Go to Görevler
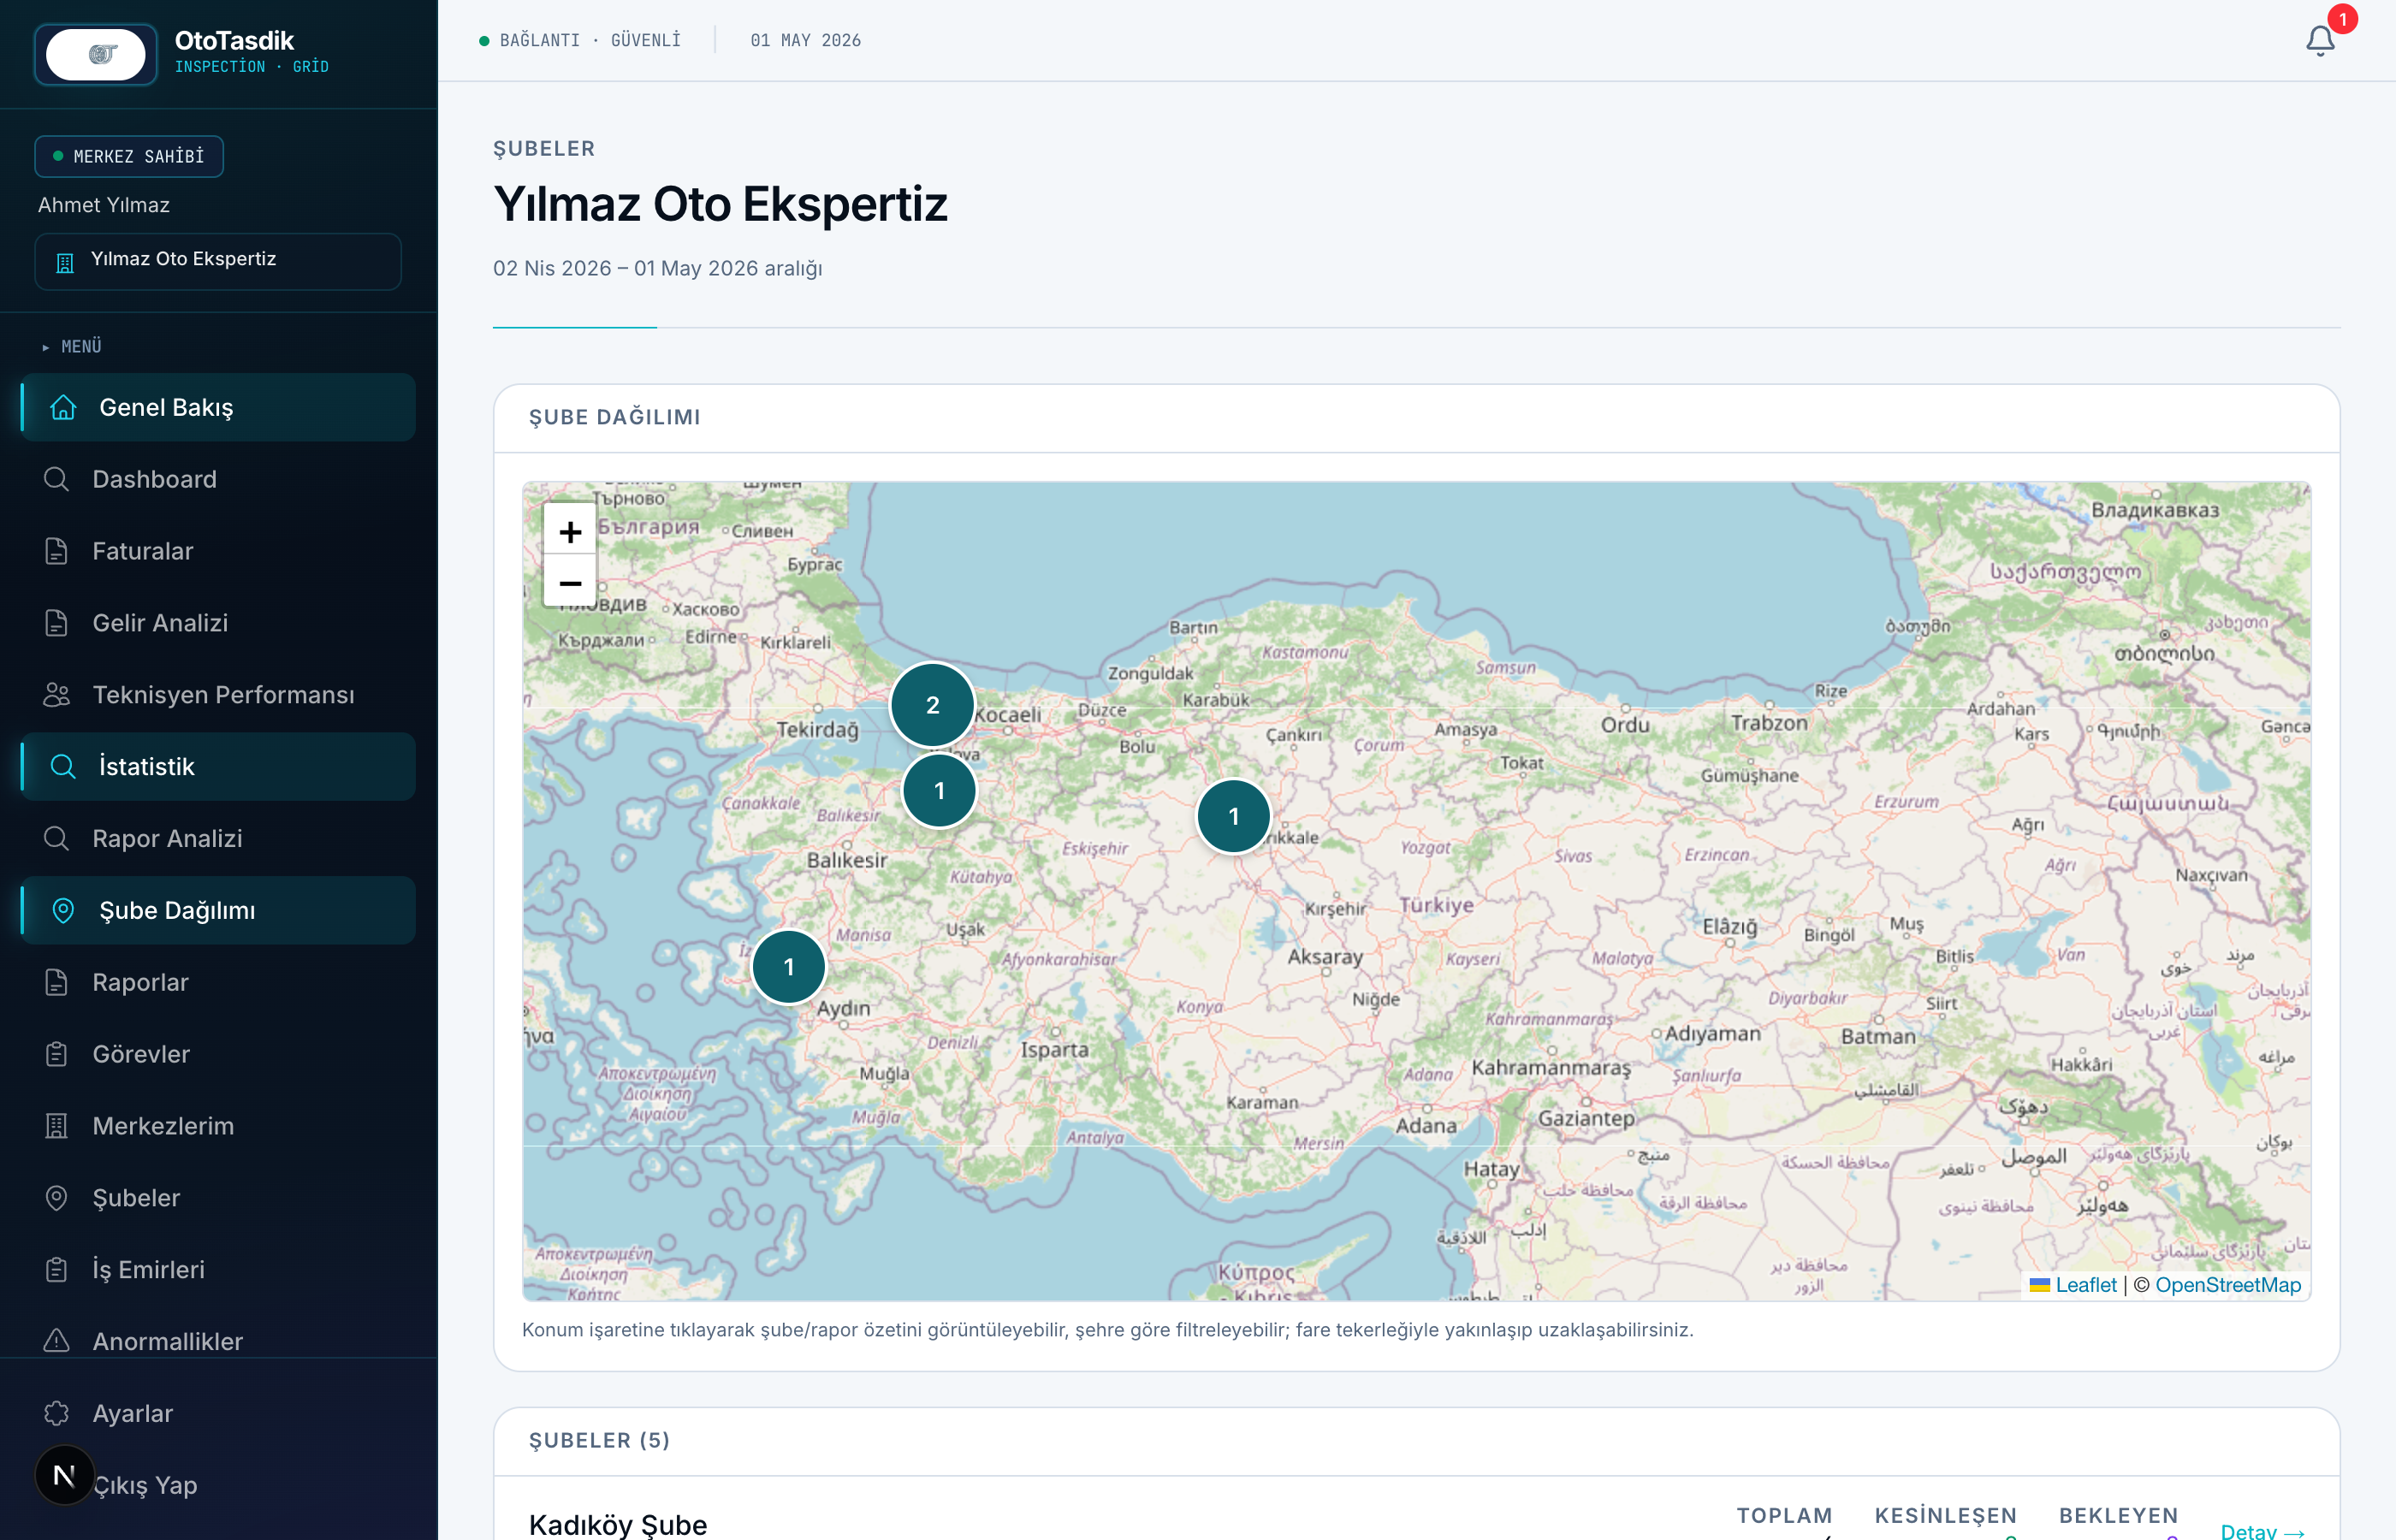 click(x=218, y=1054)
